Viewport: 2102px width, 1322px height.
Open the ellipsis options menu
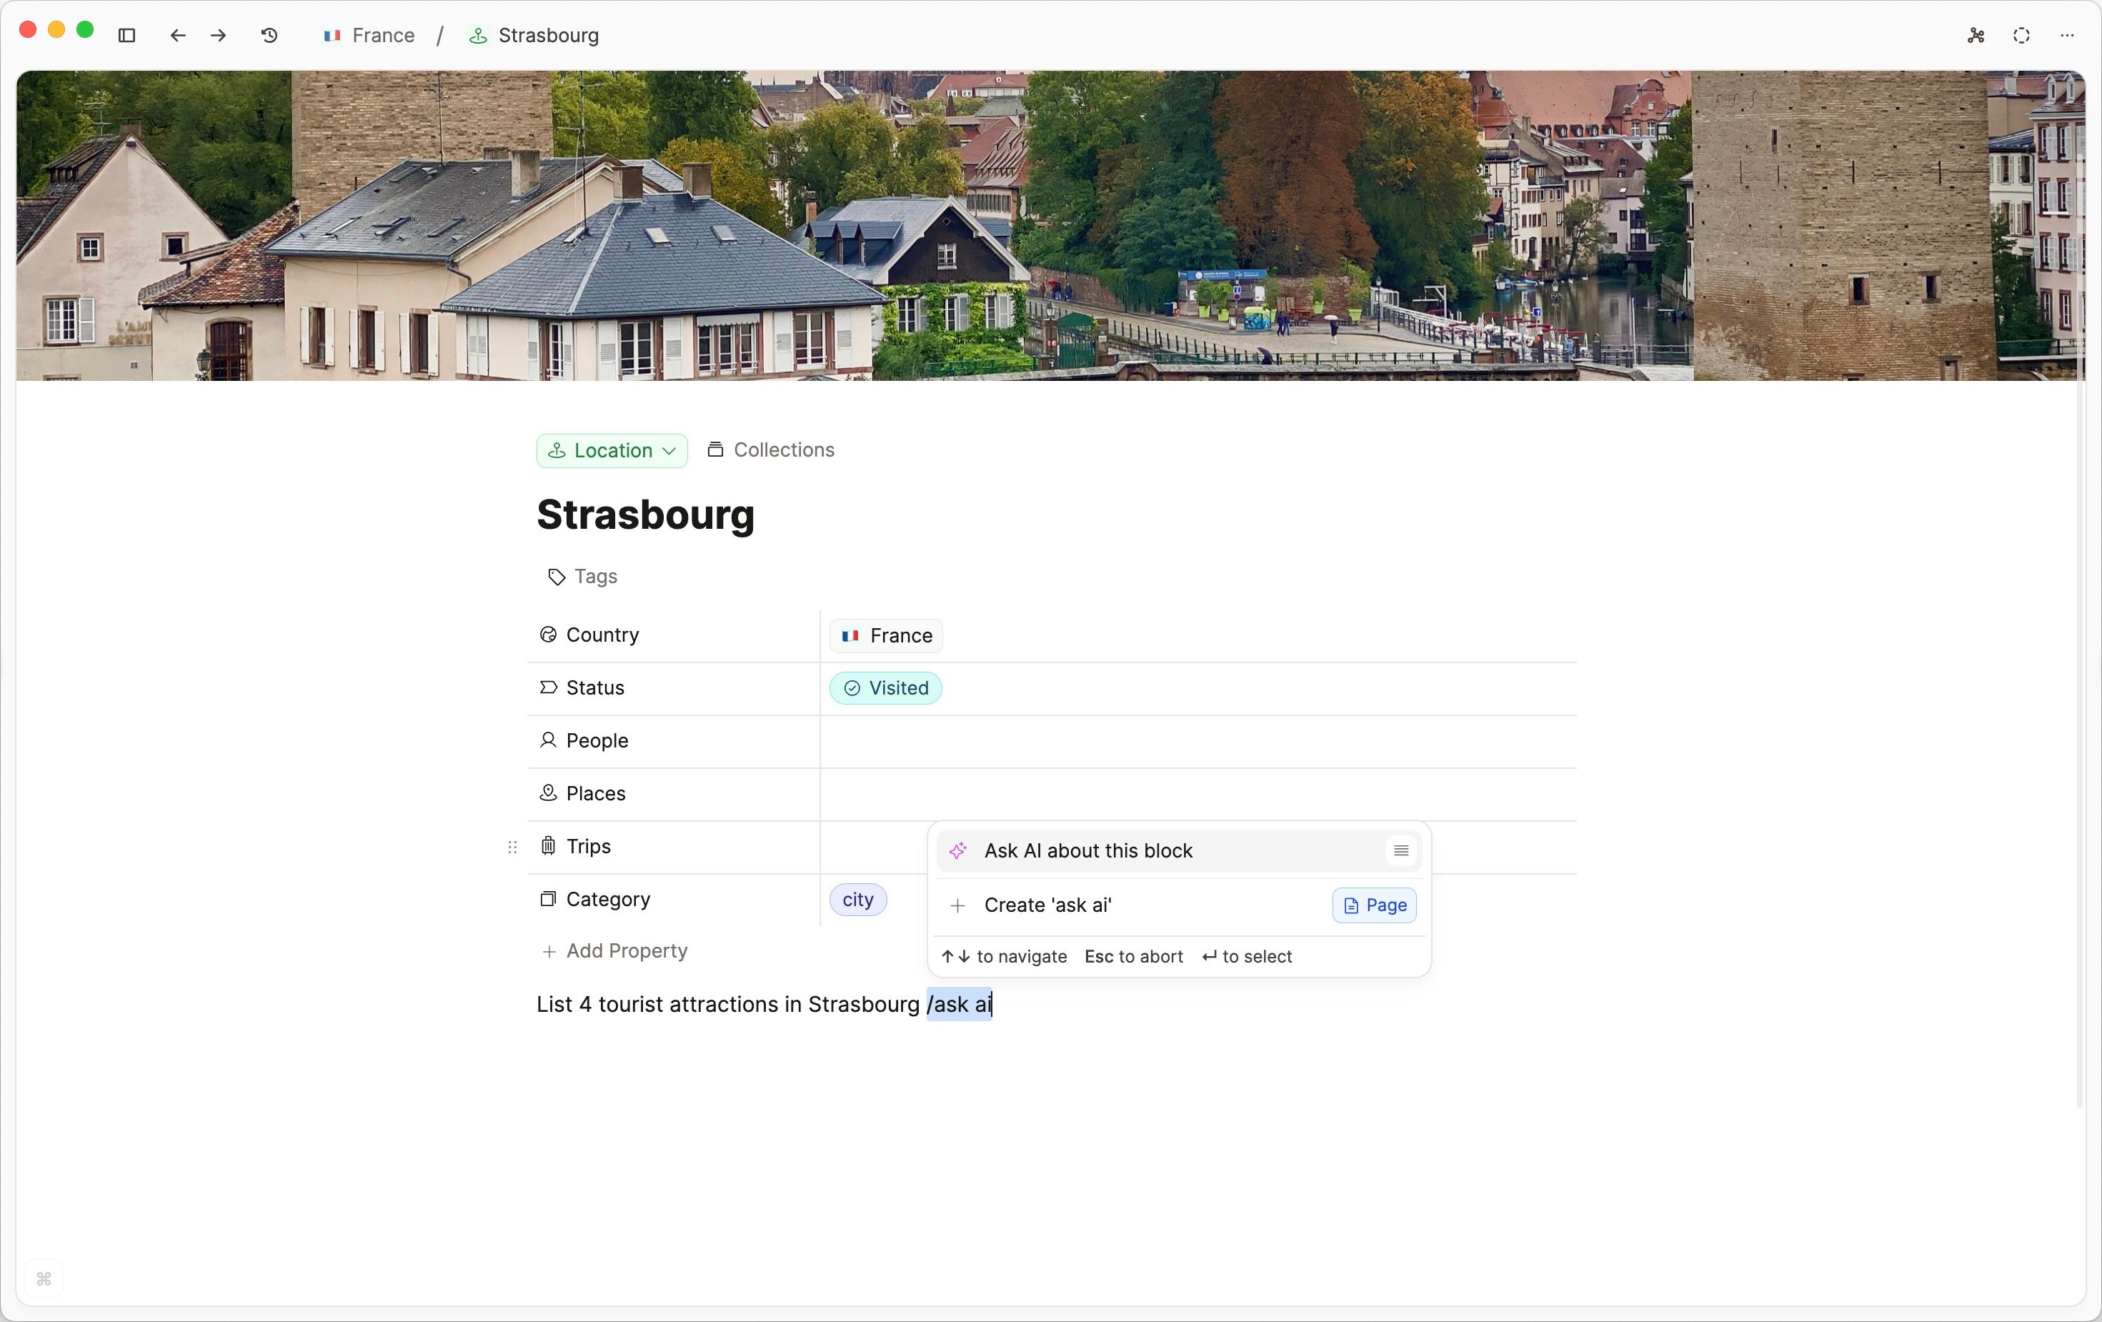point(2067,36)
